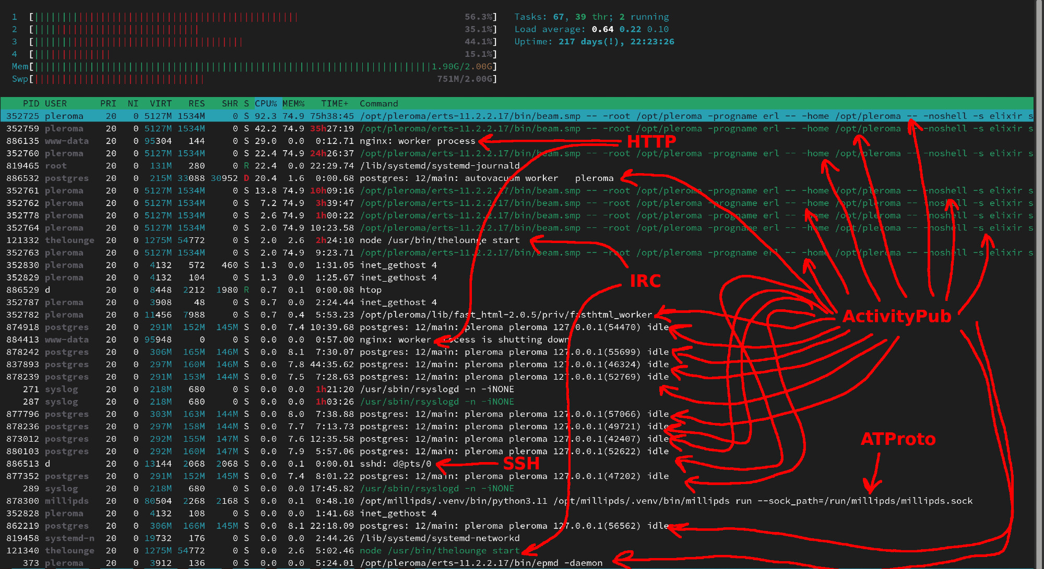This screenshot has width=1044, height=569.
Task: Select pleroma process row PID 352760
Action: click(x=517, y=153)
